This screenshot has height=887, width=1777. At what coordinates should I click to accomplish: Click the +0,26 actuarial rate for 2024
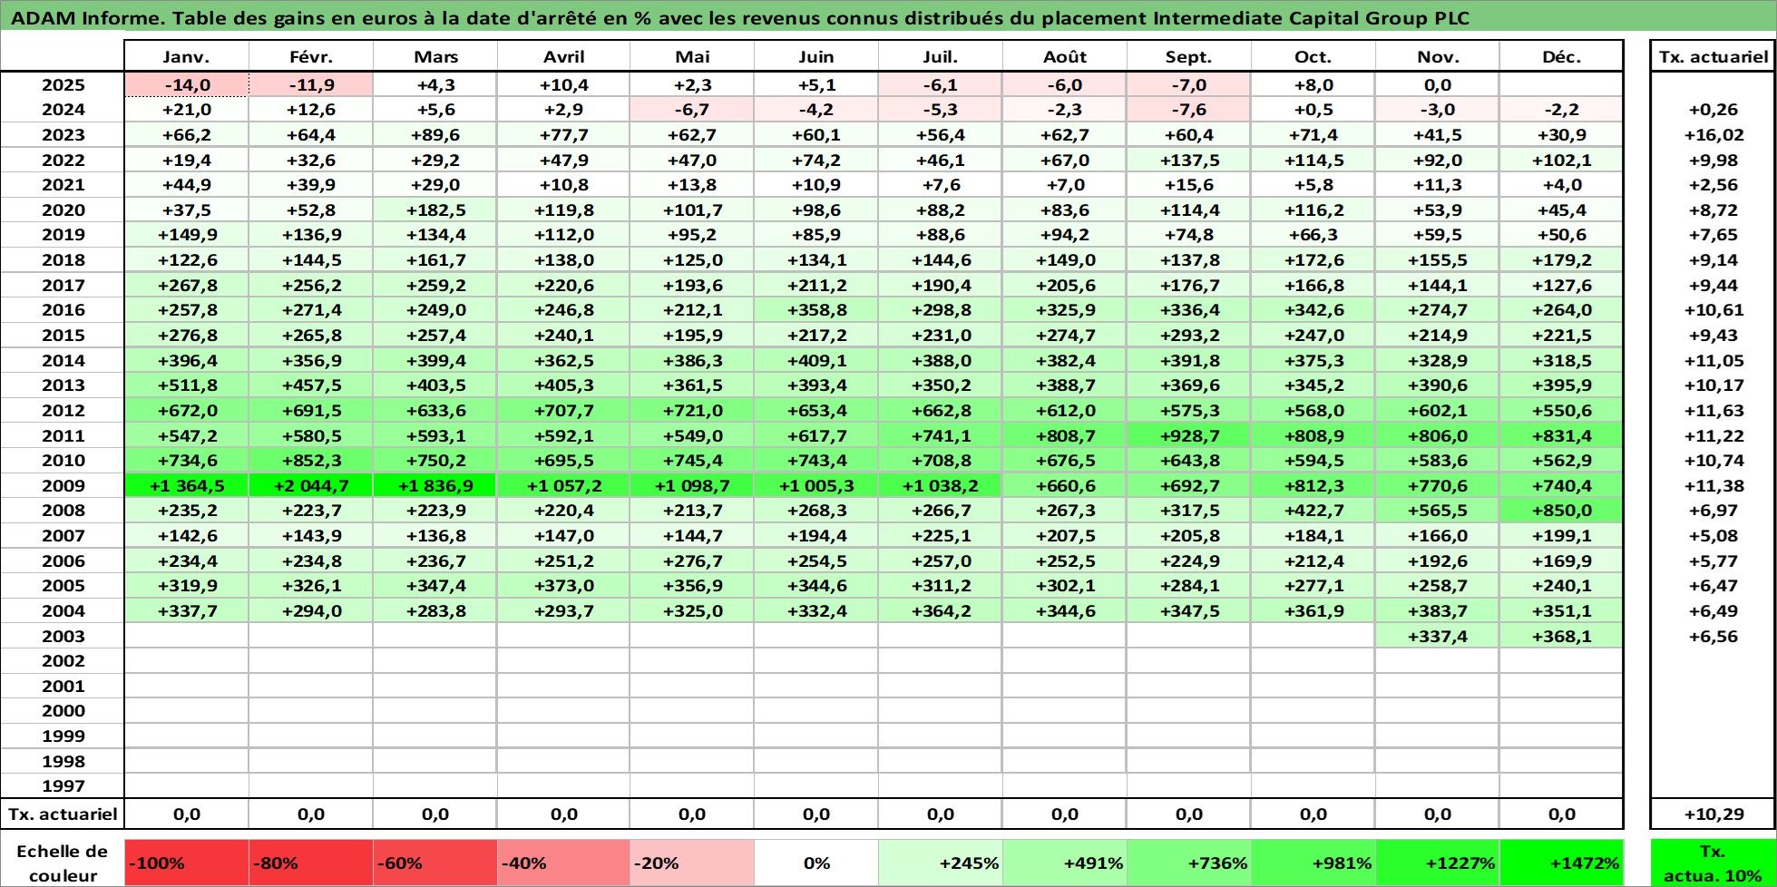coord(1713,110)
